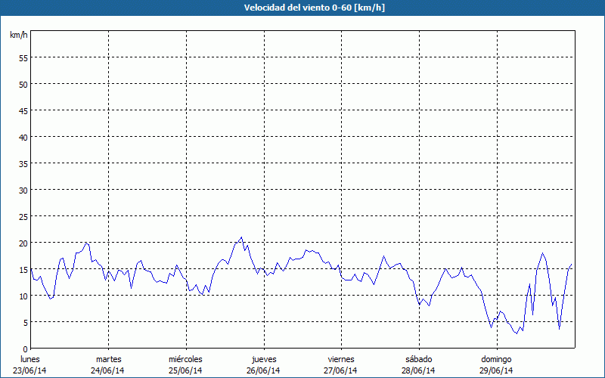Click the 23/06/14 date on the x-axis
Screen dimensions: 605x378
pos(30,370)
